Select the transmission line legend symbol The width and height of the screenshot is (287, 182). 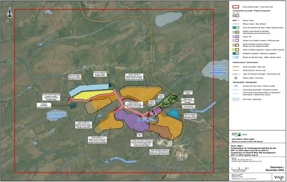236,74
